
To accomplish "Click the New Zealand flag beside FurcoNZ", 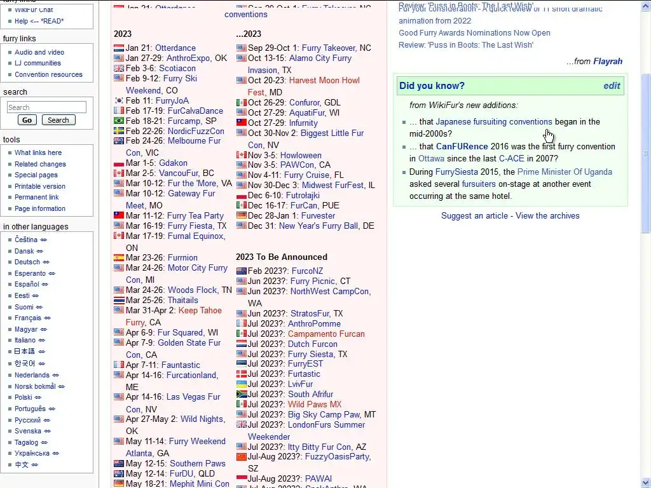I will point(241,271).
